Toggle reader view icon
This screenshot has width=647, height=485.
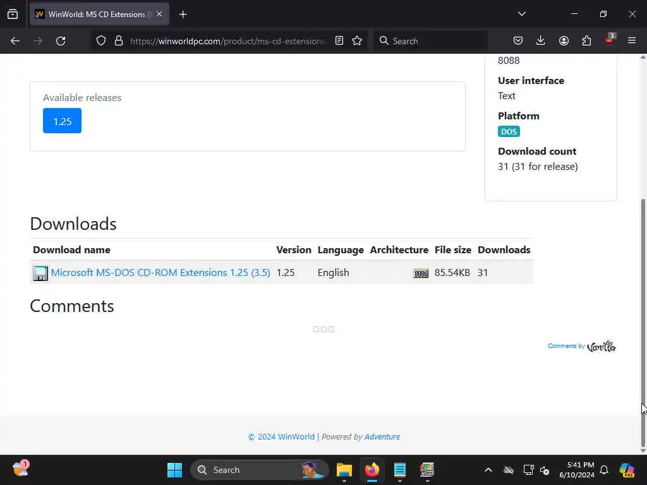tap(339, 41)
